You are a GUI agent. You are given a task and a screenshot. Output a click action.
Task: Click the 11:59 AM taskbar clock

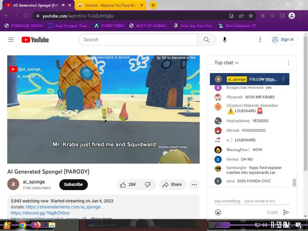(x=280, y=225)
